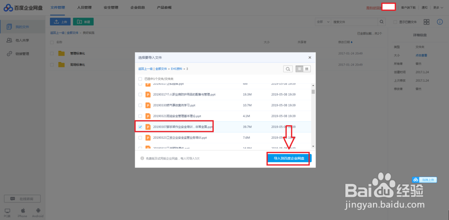Switch dialog to list view icon
The image size is (449, 220).
299,69
